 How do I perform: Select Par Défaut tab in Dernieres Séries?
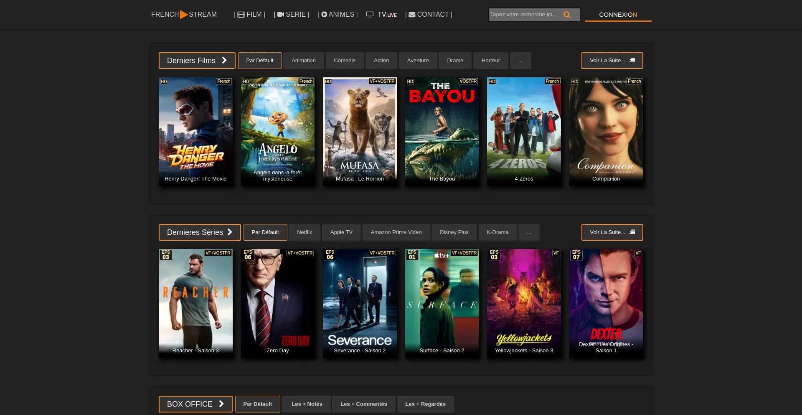point(265,232)
